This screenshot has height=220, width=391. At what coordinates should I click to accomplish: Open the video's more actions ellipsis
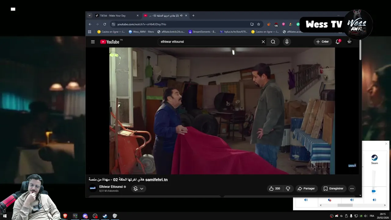pos(352,189)
